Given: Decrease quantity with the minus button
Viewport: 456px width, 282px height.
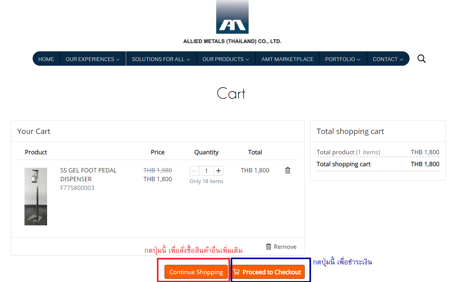Looking at the screenshot, I should (x=194, y=171).
